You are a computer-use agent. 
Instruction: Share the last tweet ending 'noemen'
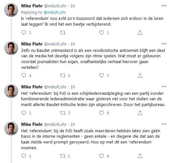tap(140, 156)
